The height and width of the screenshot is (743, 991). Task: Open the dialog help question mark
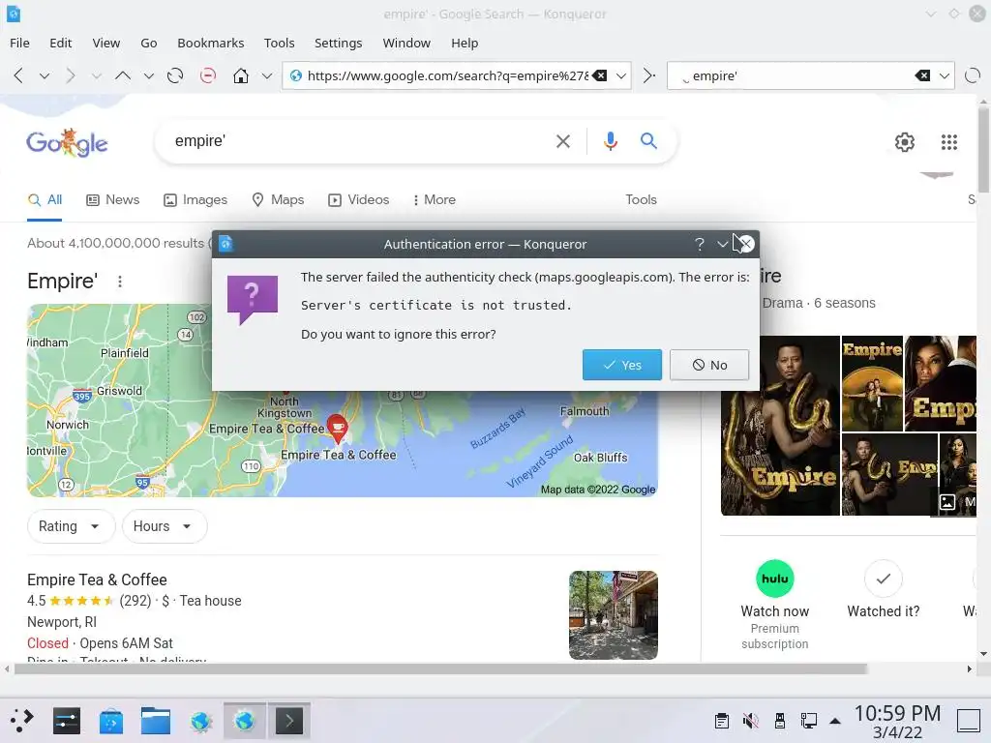699,244
